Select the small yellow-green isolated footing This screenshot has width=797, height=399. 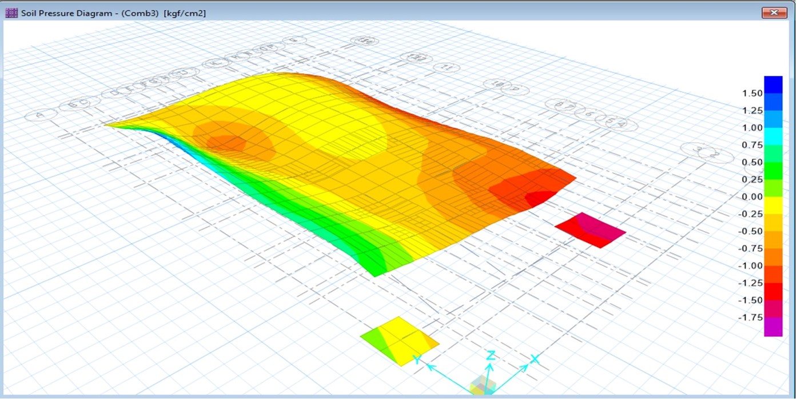coord(399,341)
